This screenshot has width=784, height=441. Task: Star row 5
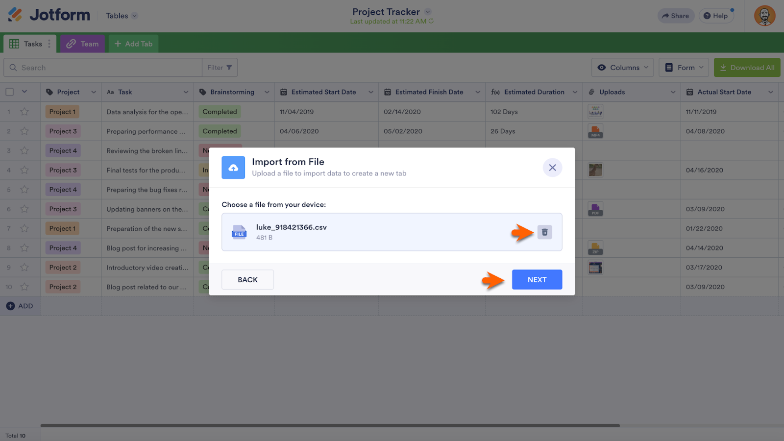click(24, 190)
